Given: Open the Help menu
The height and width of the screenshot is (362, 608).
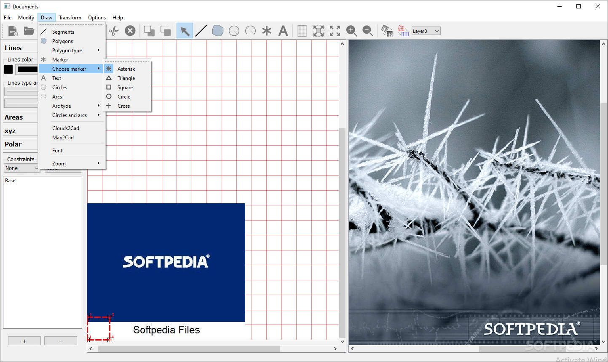Looking at the screenshot, I should coord(118,18).
